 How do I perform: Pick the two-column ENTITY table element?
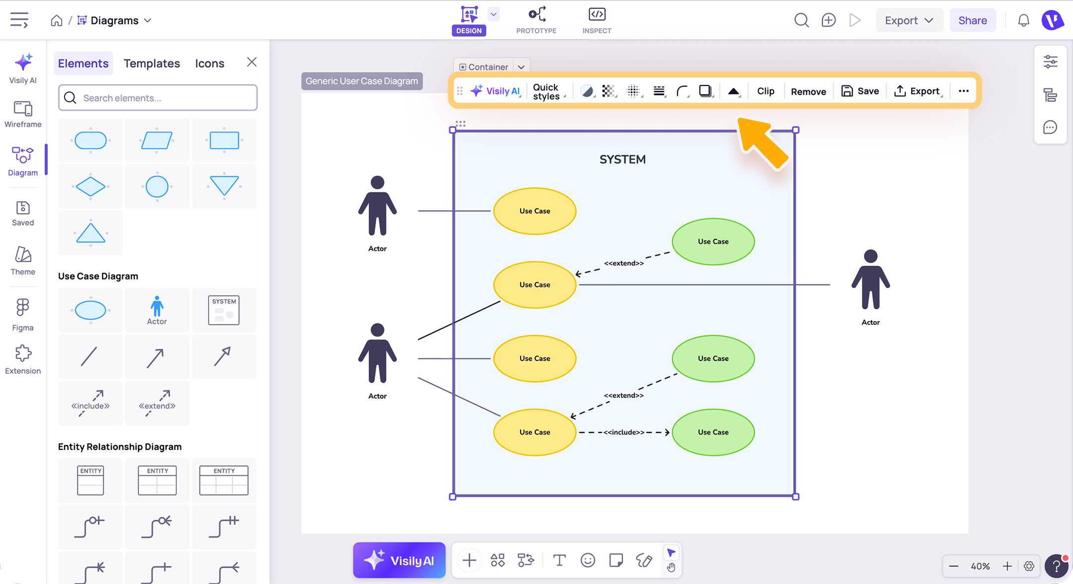click(x=157, y=480)
